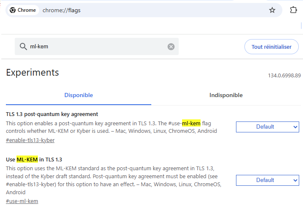Click the Chrome logo chip in address bar
Image resolution: width=303 pixels, height=211 pixels.
point(23,10)
